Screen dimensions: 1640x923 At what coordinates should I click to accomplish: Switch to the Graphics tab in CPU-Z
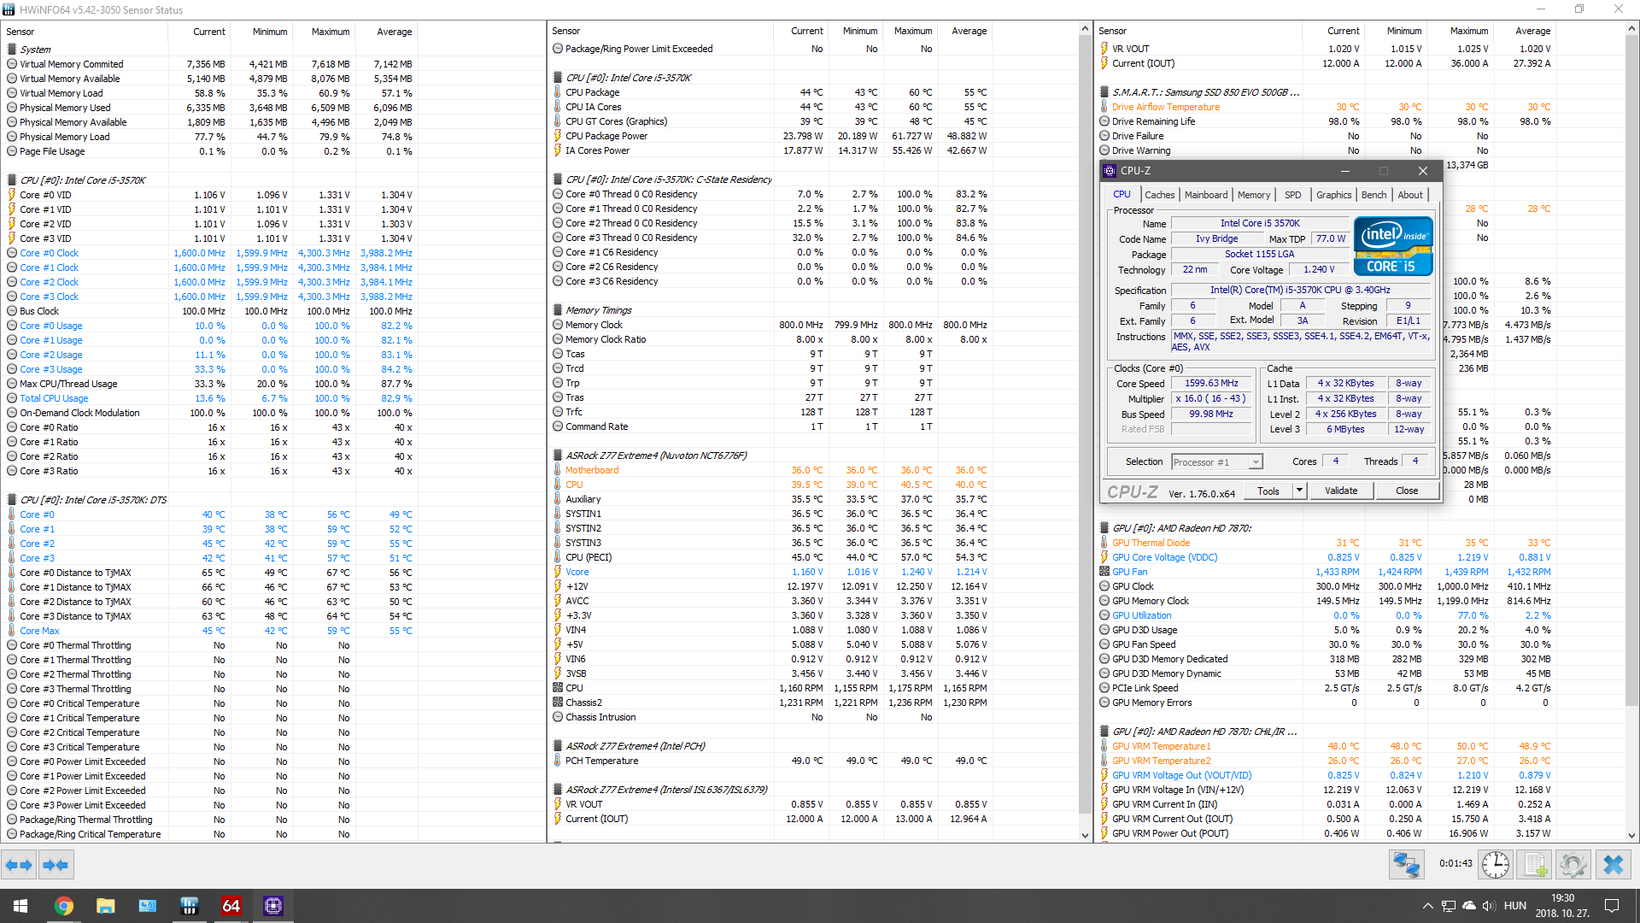tap(1333, 195)
